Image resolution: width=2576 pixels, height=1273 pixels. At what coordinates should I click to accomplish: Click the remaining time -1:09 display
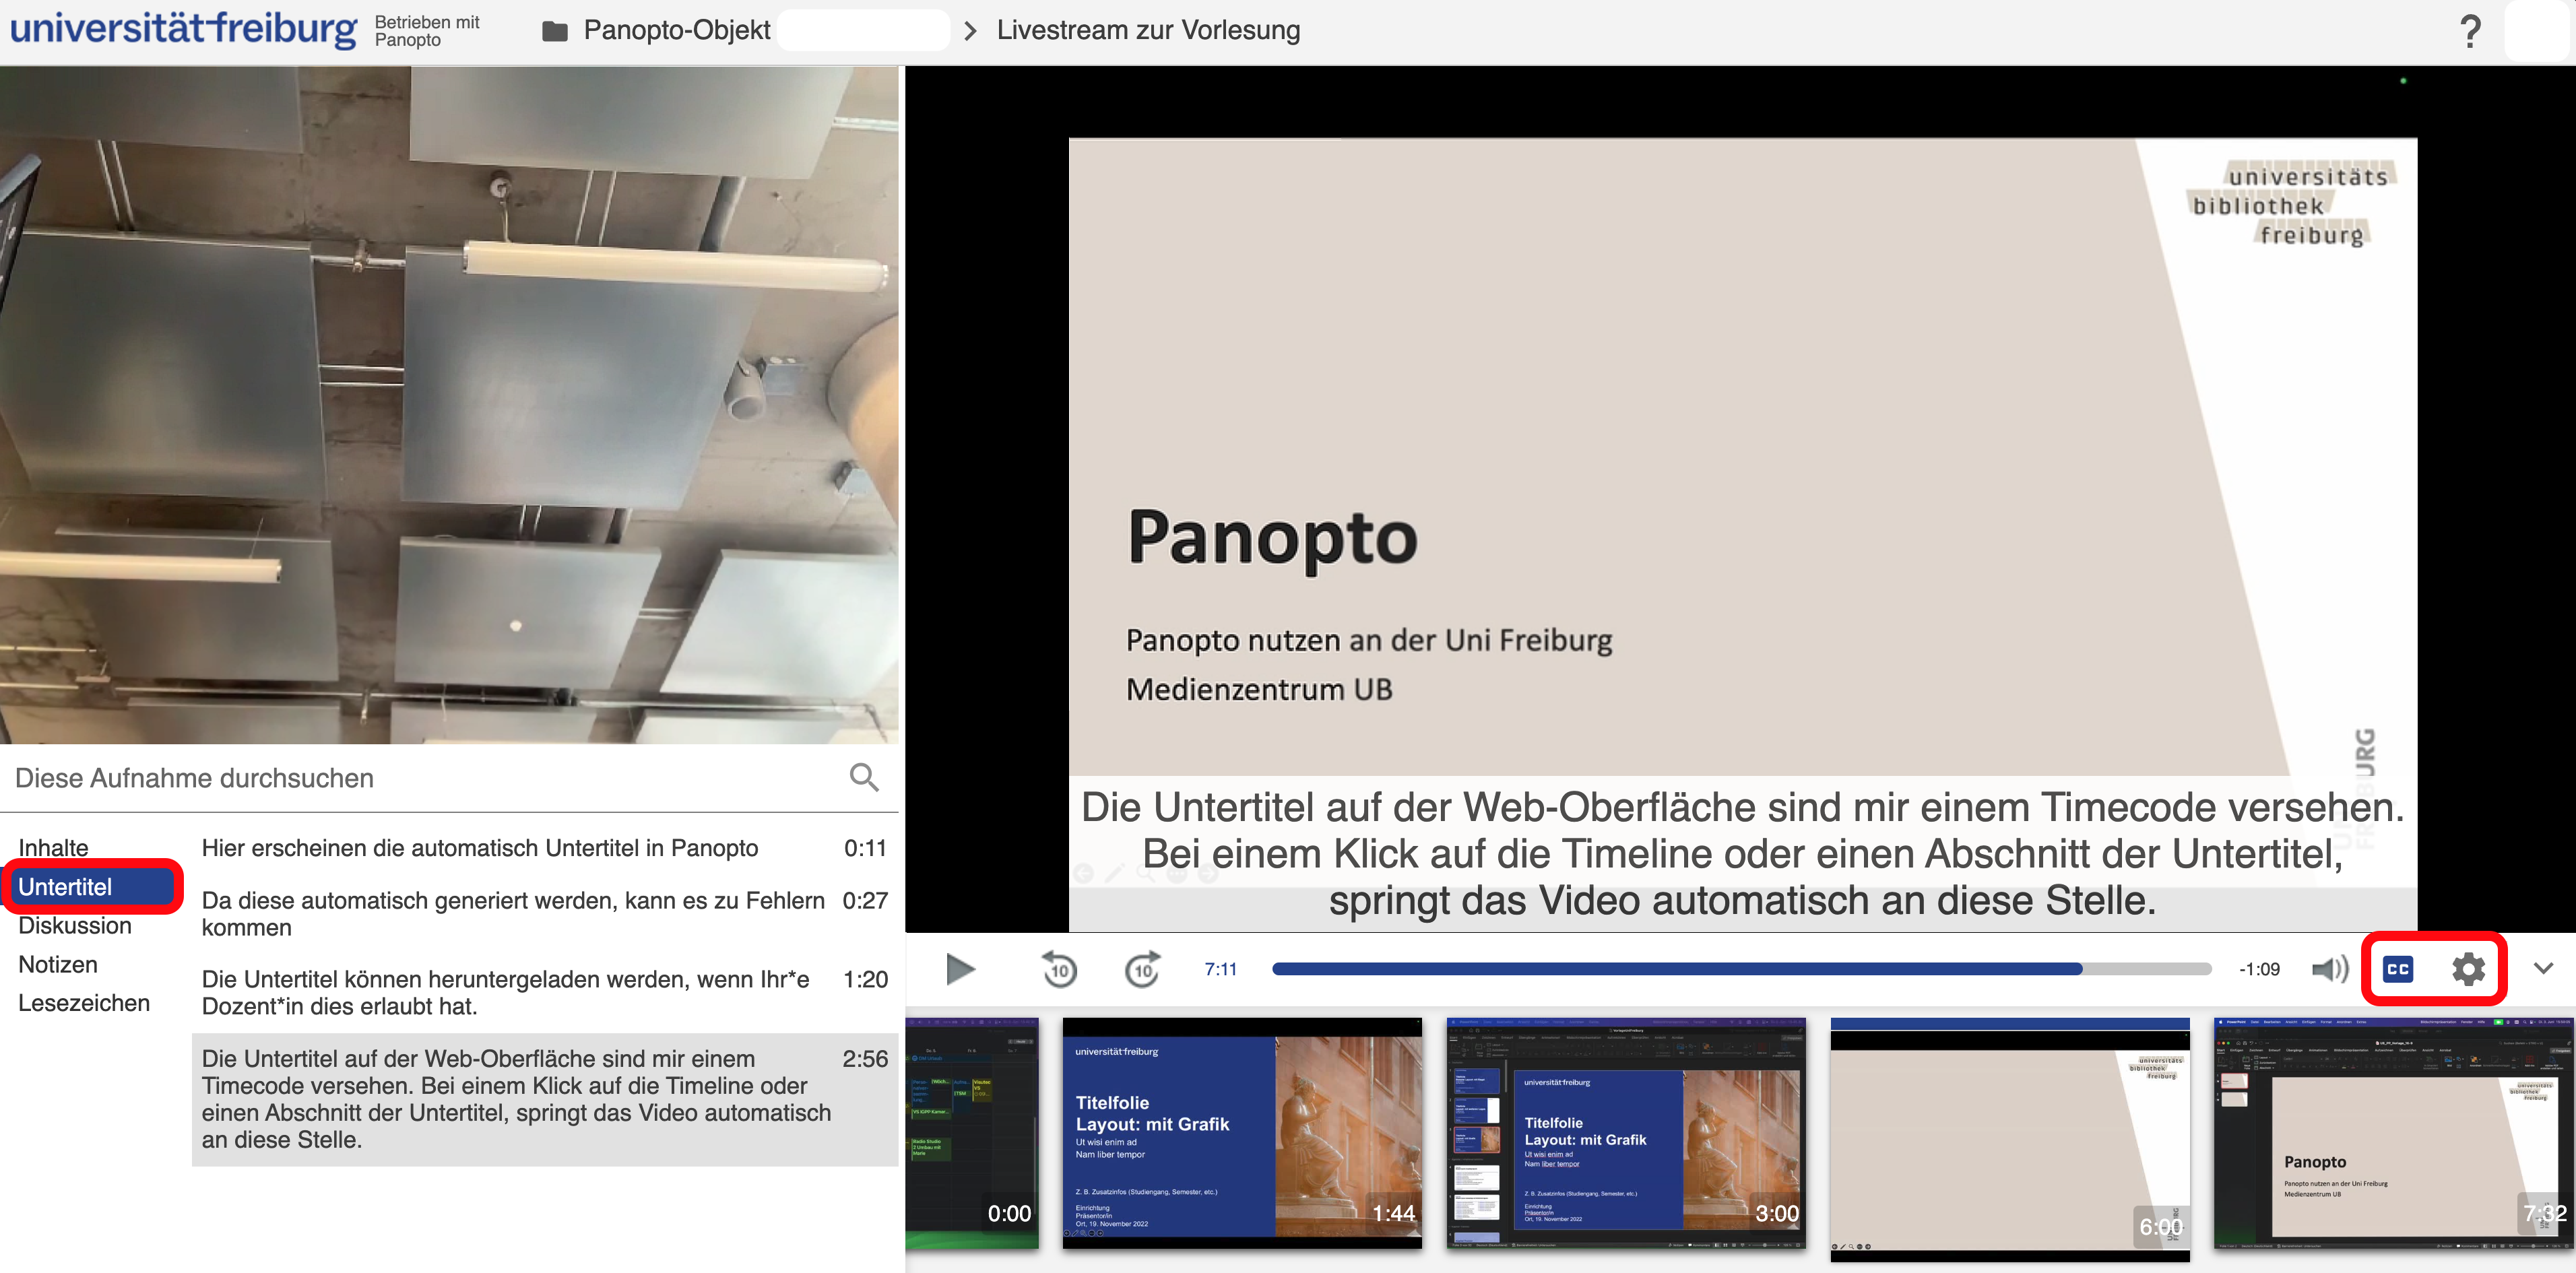point(2259,968)
